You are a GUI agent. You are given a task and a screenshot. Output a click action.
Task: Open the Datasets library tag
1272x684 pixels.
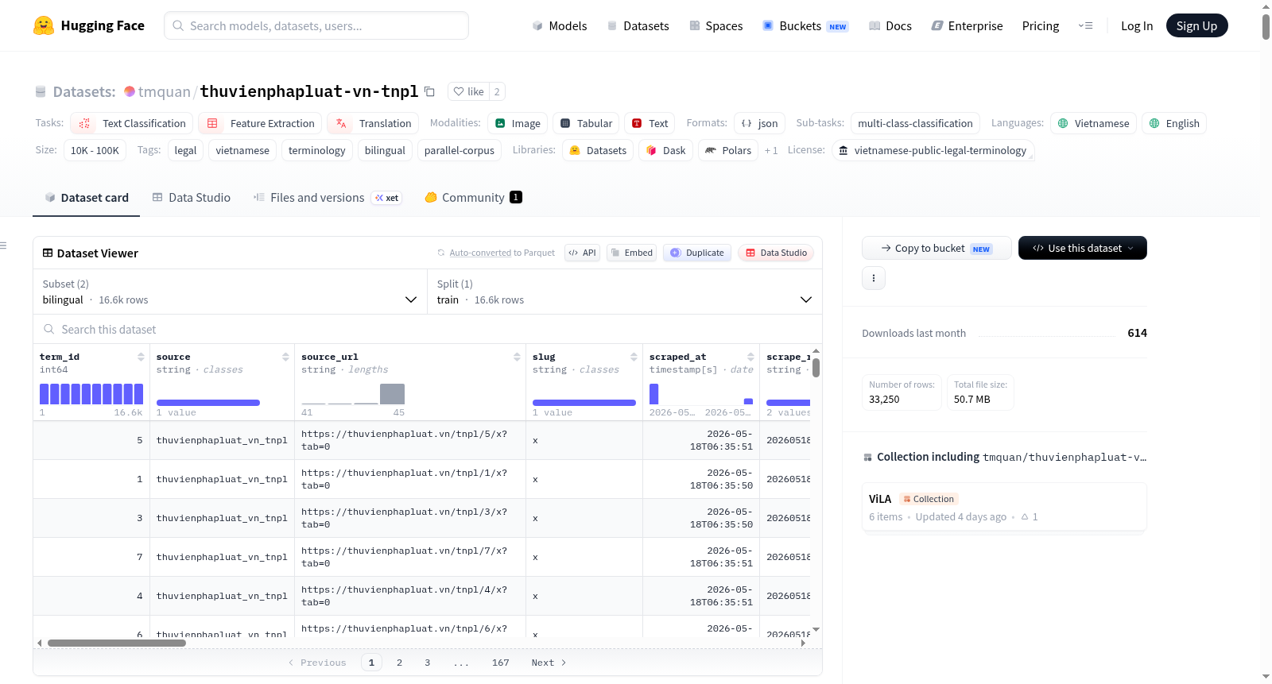[598, 150]
